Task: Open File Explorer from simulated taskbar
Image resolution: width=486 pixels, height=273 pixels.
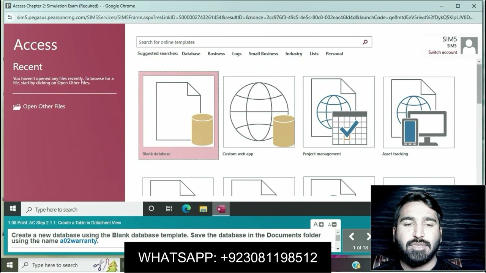Action: [204, 209]
